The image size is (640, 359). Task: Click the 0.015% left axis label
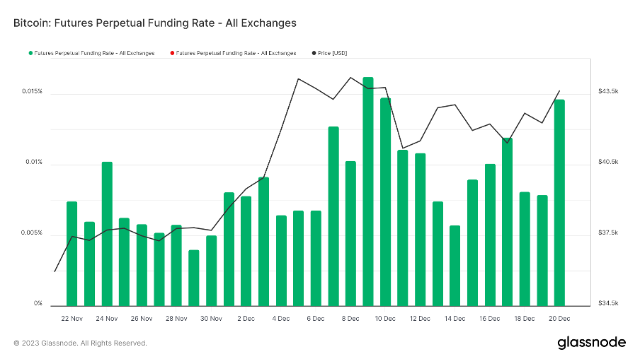(32, 92)
